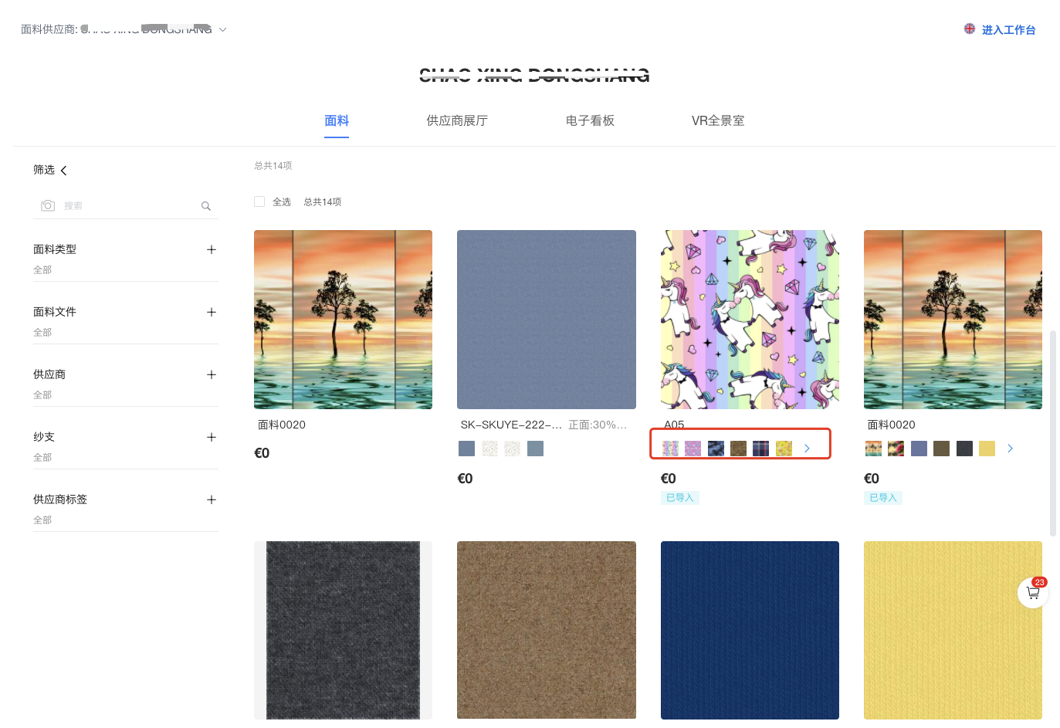Click the unicorn pattern A05 thumbnail
The height and width of the screenshot is (728, 1060).
750,320
